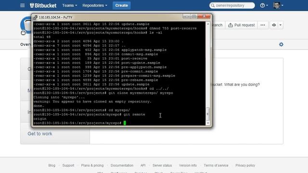Open the Server status footer link
This screenshot has height=173, width=308.
coord(162,165)
